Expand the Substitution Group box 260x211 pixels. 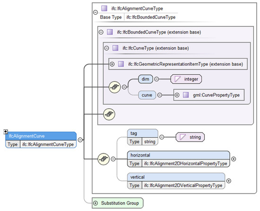pos(95,203)
